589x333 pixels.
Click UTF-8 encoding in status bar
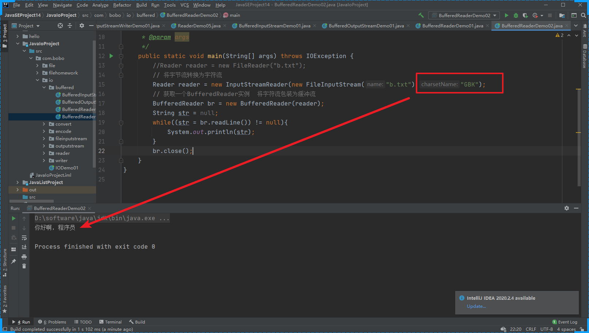click(x=547, y=329)
